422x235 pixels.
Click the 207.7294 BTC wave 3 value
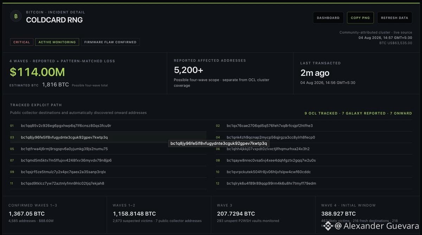[236, 214]
